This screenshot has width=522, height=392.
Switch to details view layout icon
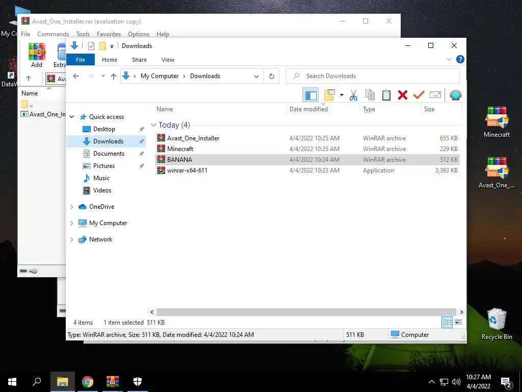coord(447,322)
